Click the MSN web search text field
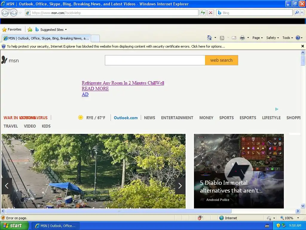 point(155,60)
